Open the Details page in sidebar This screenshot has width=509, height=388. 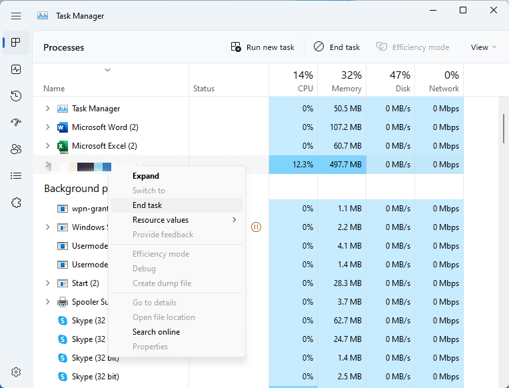pos(16,176)
